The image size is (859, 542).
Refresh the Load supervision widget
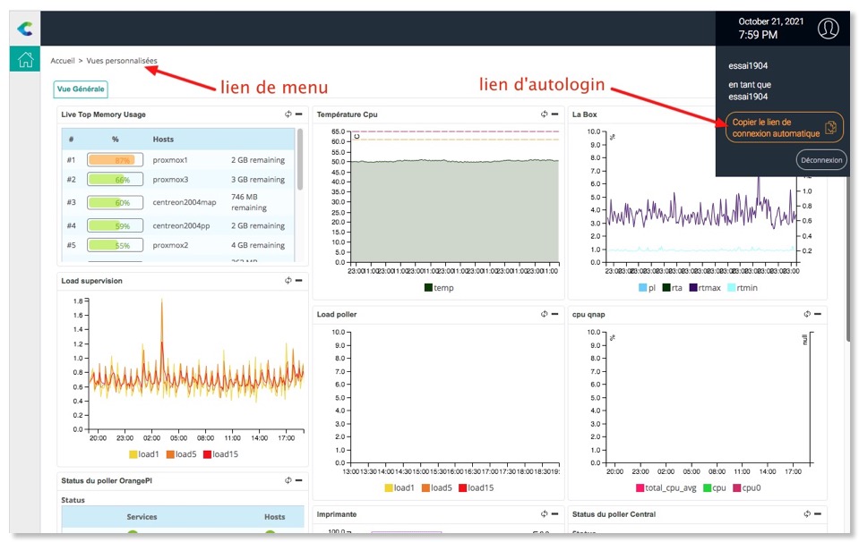coord(288,281)
